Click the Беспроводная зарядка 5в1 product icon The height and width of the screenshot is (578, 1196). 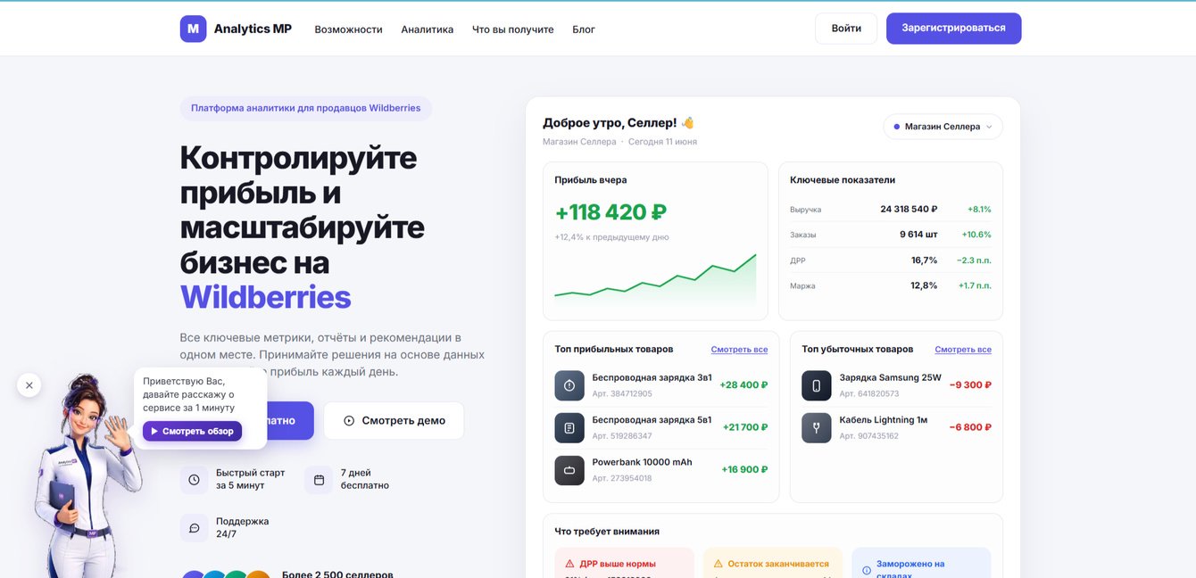point(569,428)
